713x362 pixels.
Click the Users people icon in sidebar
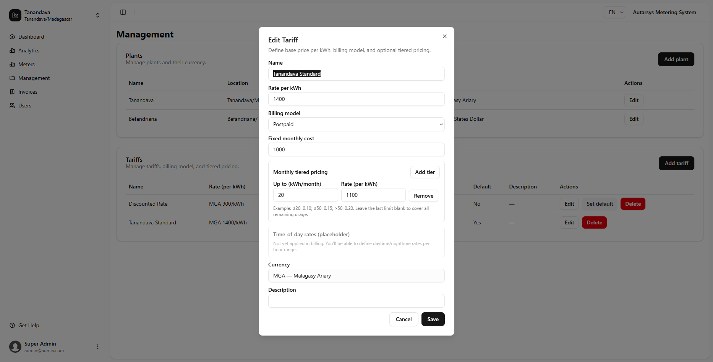click(13, 106)
